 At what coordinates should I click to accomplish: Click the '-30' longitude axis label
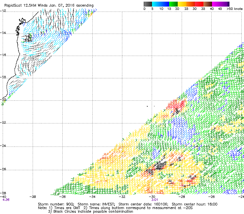point(152,197)
